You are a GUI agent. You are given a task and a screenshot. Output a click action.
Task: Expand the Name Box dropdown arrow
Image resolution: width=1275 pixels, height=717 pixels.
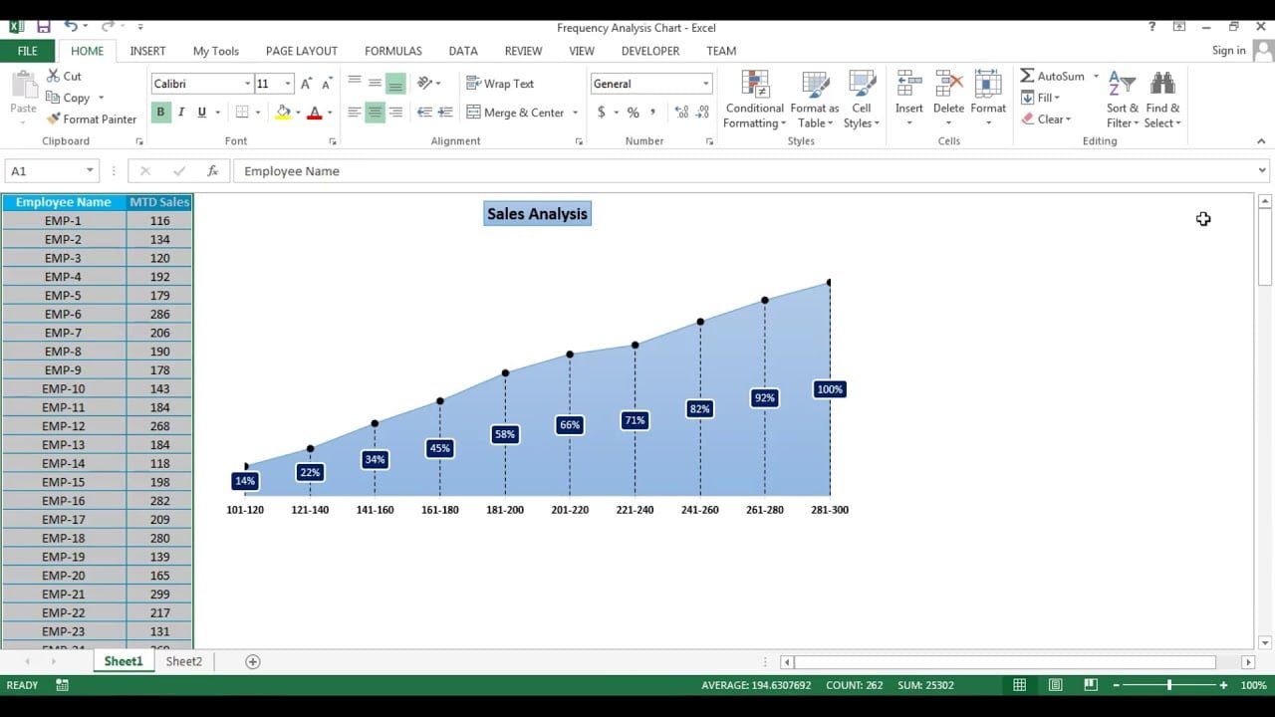click(x=90, y=171)
